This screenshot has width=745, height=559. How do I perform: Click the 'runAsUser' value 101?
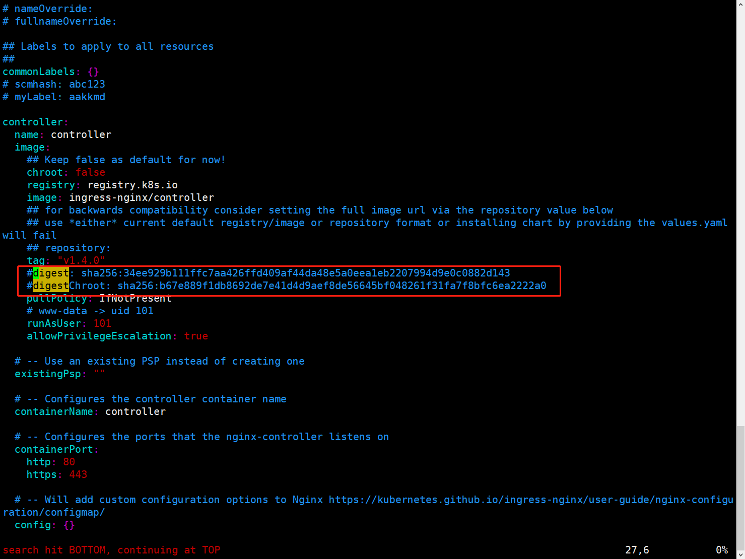click(102, 323)
